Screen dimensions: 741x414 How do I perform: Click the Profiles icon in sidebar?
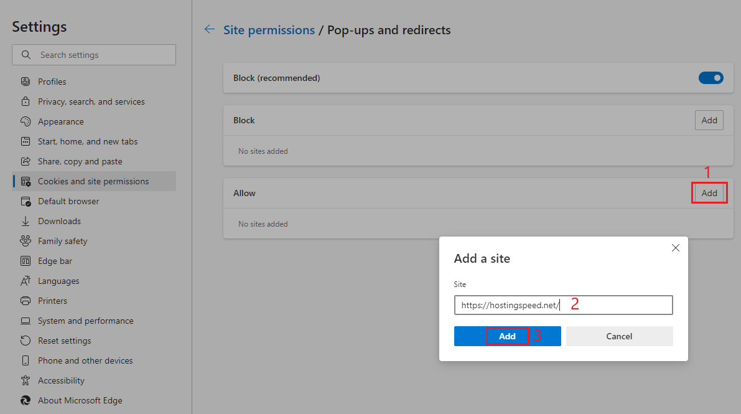click(x=26, y=82)
